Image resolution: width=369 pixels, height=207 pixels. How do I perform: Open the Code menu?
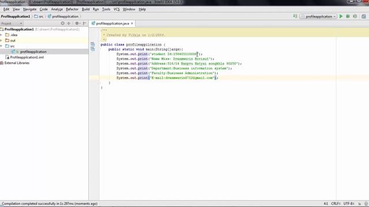tap(44, 9)
